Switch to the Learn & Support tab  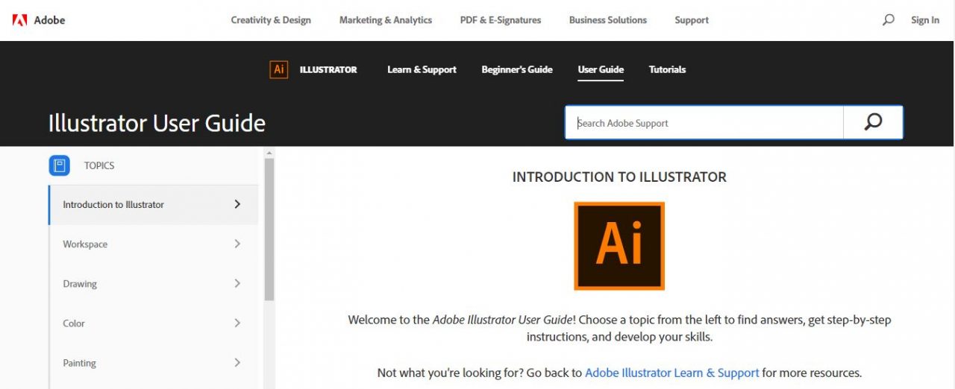coord(422,69)
